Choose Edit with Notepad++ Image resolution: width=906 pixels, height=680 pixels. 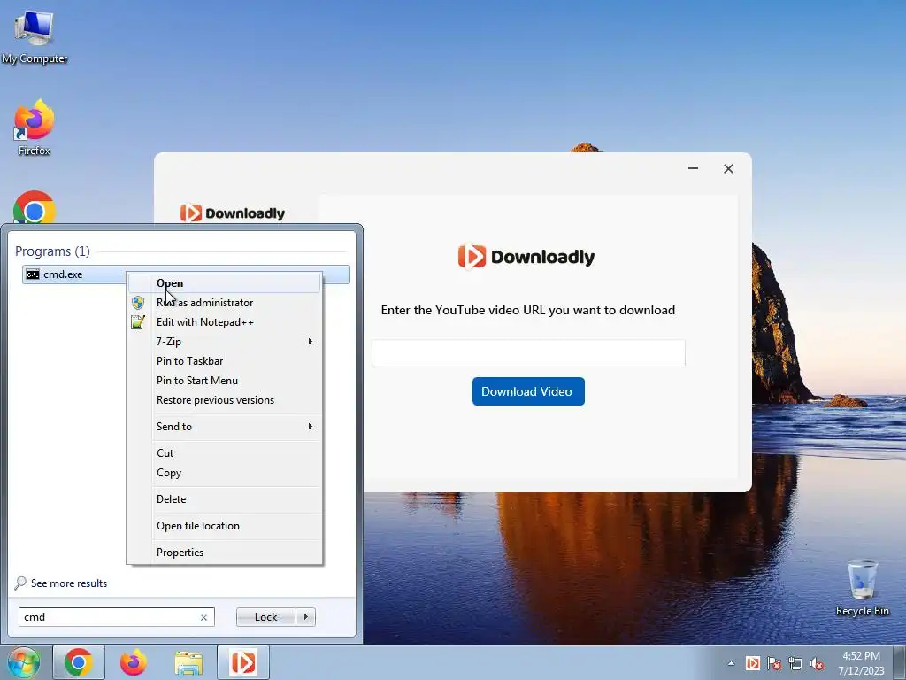click(224, 322)
